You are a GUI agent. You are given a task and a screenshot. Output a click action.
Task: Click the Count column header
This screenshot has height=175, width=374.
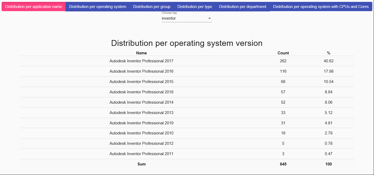tap(283, 53)
